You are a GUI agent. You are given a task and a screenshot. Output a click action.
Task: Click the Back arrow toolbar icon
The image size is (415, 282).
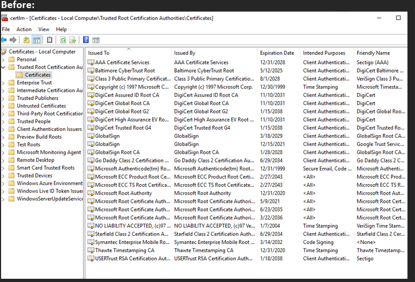(4, 40)
